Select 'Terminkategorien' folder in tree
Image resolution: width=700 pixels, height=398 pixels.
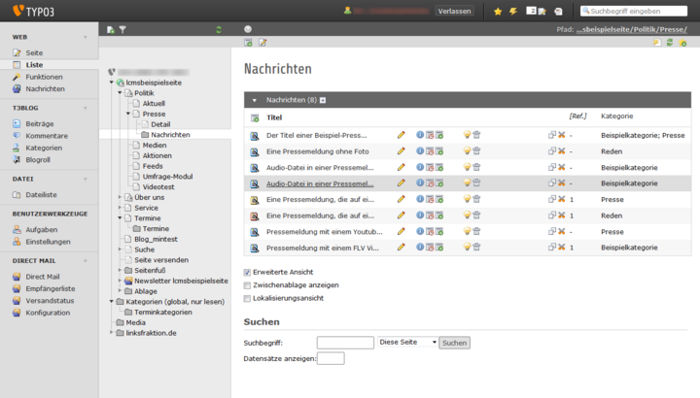pos(163,312)
